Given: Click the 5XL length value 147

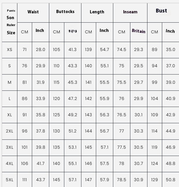Looking at the screenshot, I should tap(88, 180).
